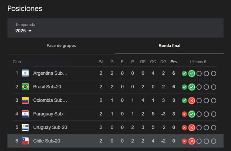Viewport: 231px width, 151px height.
Task: Switch to the Fase de grupos tab
Action: (x=61, y=46)
